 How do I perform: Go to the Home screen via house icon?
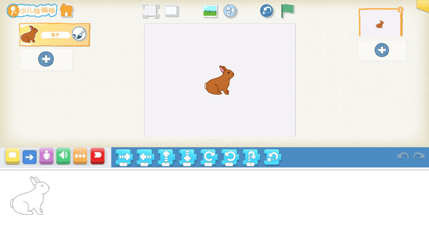[67, 10]
